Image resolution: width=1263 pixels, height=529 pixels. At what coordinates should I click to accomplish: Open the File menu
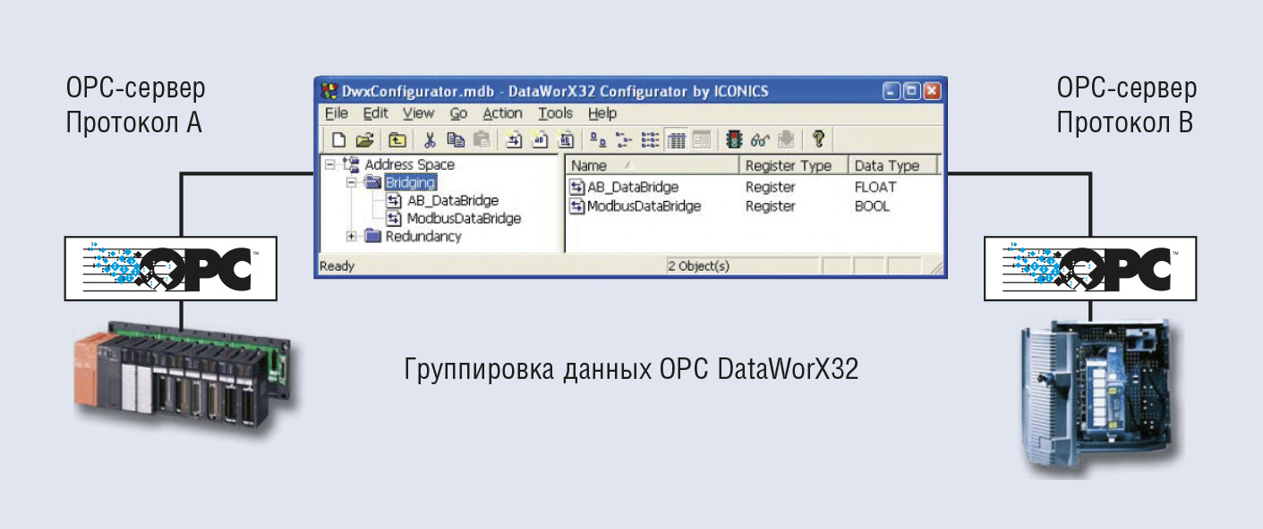(336, 113)
